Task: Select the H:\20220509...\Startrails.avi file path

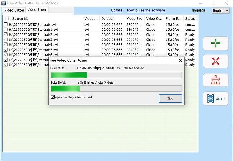Action: pos(32,25)
